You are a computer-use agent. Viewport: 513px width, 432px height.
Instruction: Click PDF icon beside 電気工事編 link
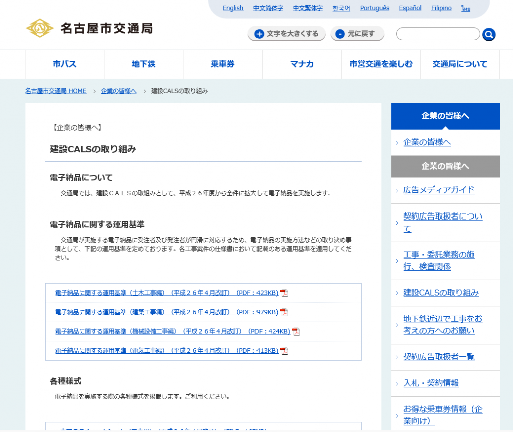pos(284,351)
